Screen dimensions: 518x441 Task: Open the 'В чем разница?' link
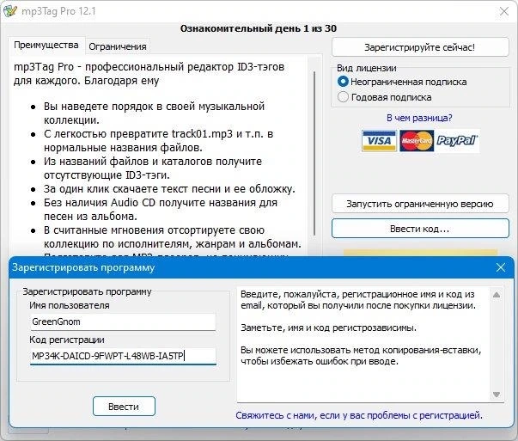pyautogui.click(x=419, y=118)
